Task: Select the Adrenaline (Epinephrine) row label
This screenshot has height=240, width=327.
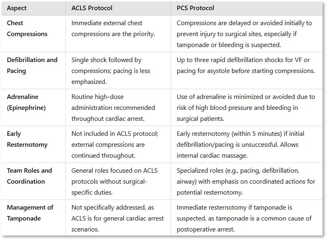Action: coord(26,102)
